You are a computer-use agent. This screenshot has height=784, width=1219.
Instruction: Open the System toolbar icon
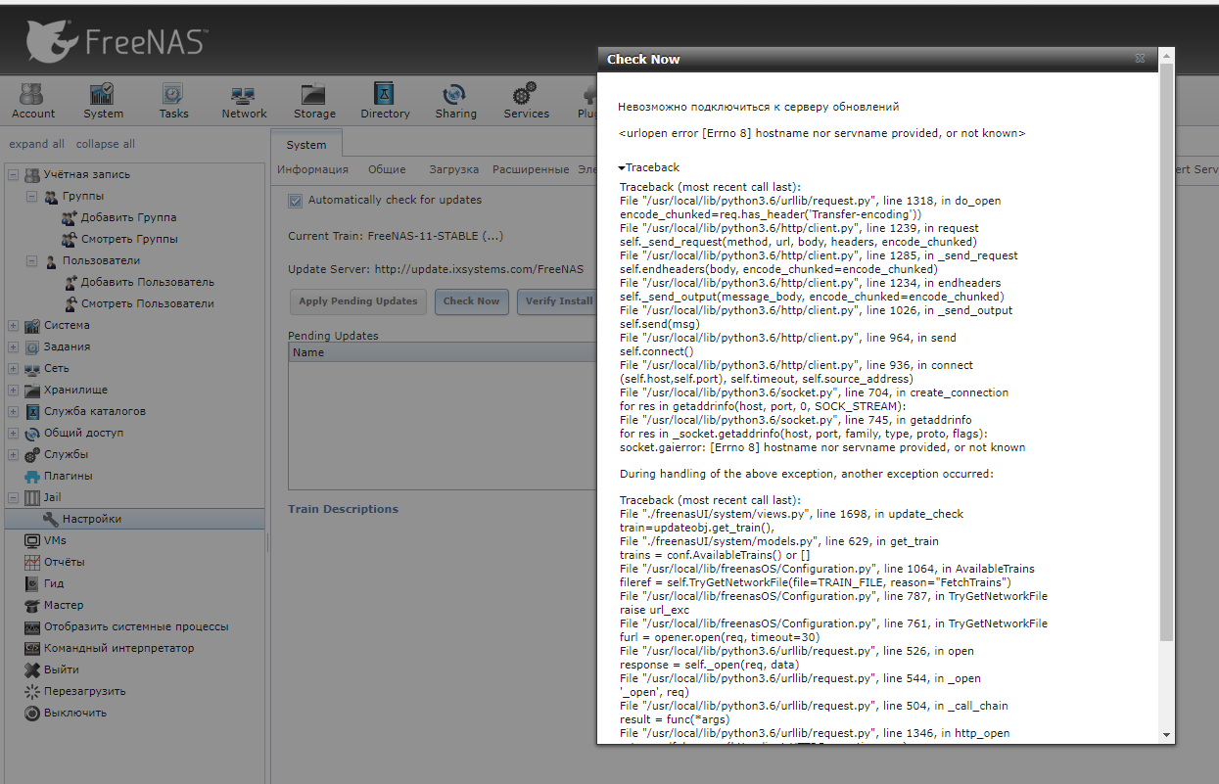(x=103, y=94)
